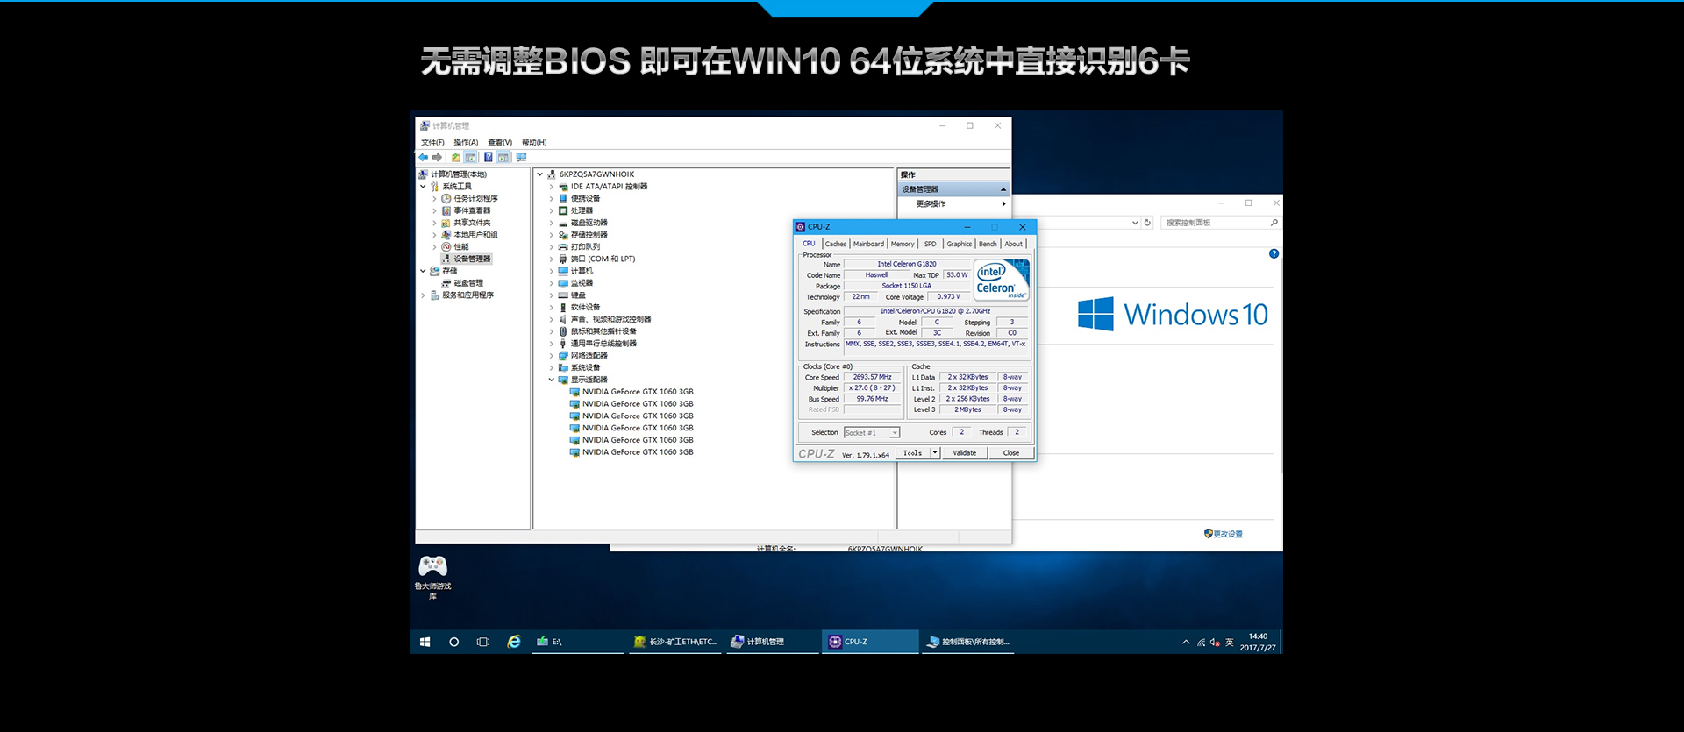The width and height of the screenshot is (1684, 732).
Task: Click the Cortana circle icon on taskbar
Action: click(x=453, y=642)
